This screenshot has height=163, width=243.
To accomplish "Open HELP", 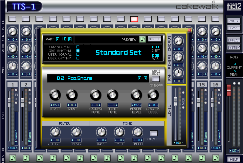I will 234,159.
